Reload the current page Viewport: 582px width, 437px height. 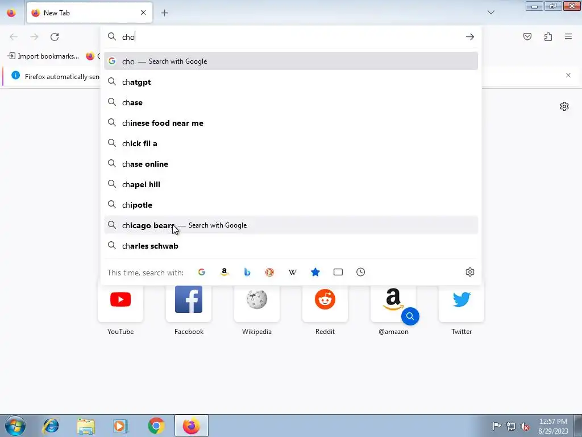coord(55,37)
